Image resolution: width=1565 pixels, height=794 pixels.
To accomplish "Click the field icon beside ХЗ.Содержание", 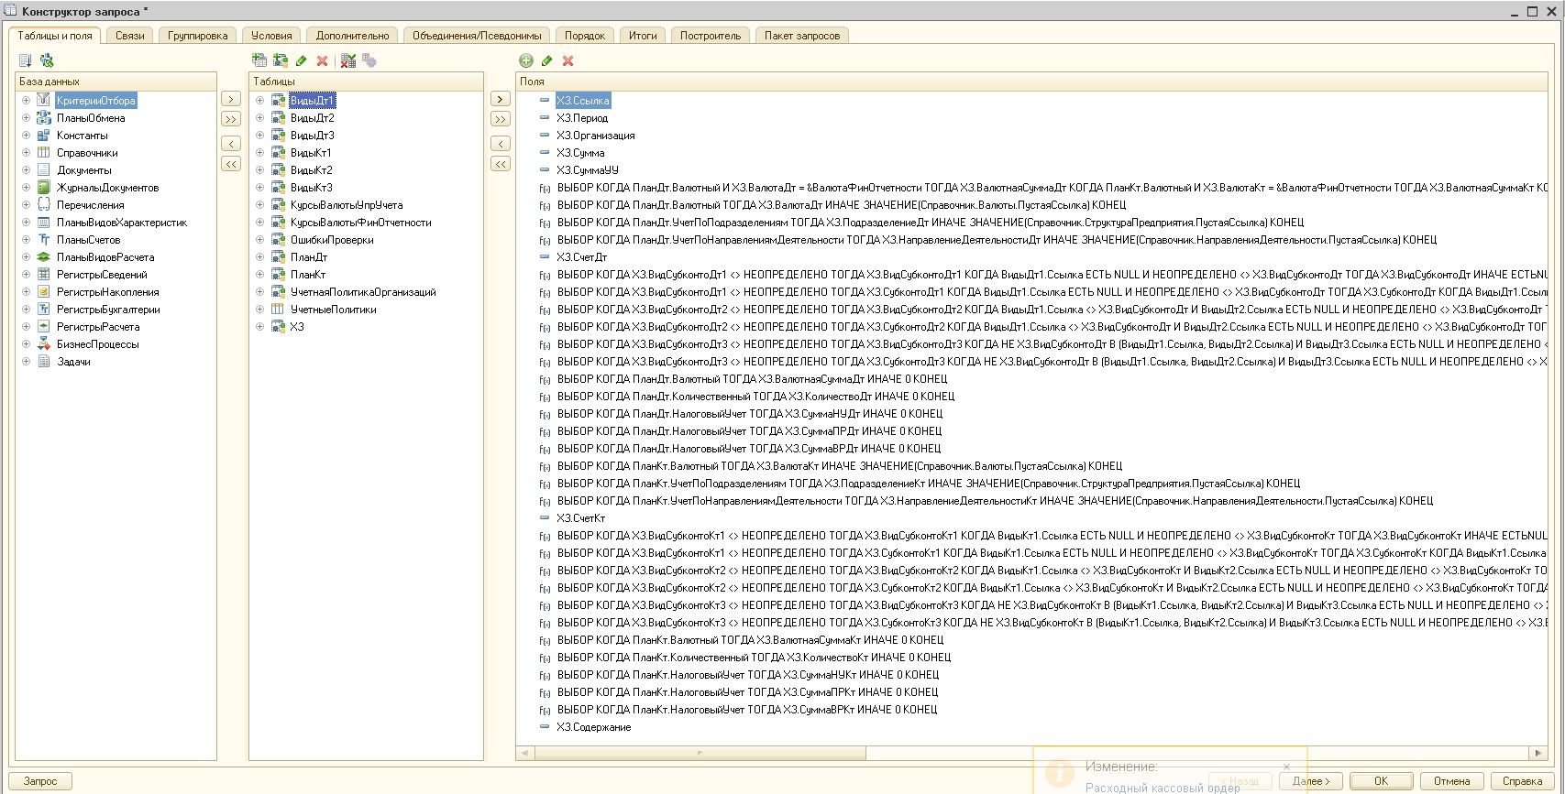I will [545, 726].
